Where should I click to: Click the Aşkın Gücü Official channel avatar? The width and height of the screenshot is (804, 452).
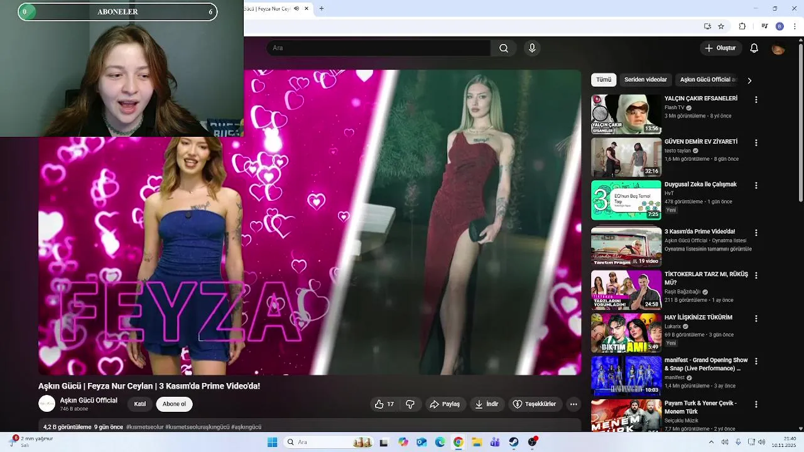pos(47,404)
